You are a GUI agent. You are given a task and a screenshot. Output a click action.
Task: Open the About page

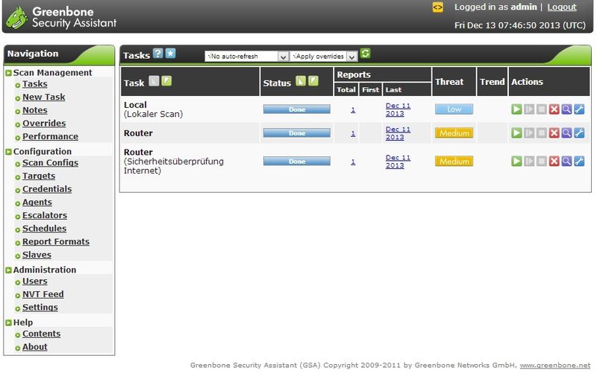pyautogui.click(x=34, y=347)
